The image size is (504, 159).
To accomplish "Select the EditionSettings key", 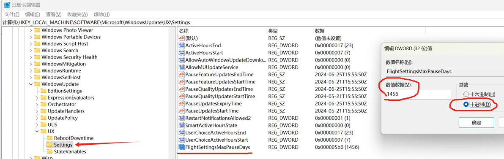I will [x=65, y=91].
